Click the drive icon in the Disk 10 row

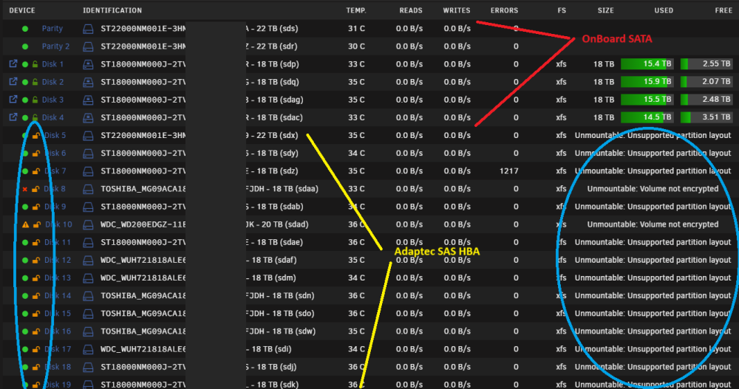[88, 224]
